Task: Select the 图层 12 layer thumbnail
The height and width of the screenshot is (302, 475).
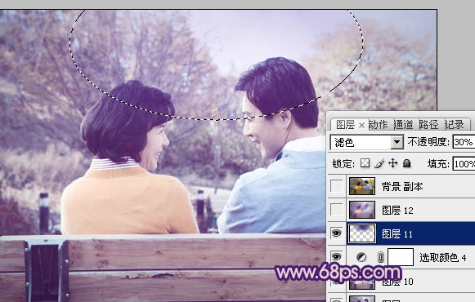Action: click(362, 210)
